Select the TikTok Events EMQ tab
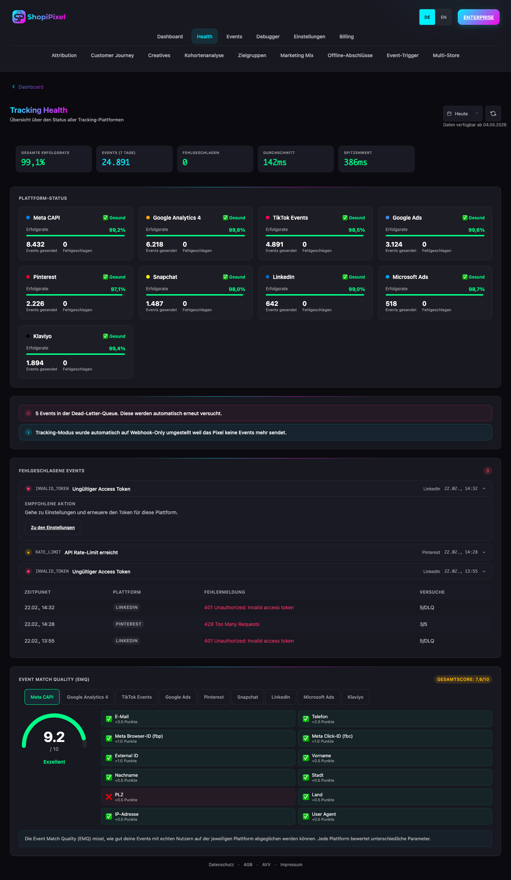The width and height of the screenshot is (511, 880). (x=137, y=697)
